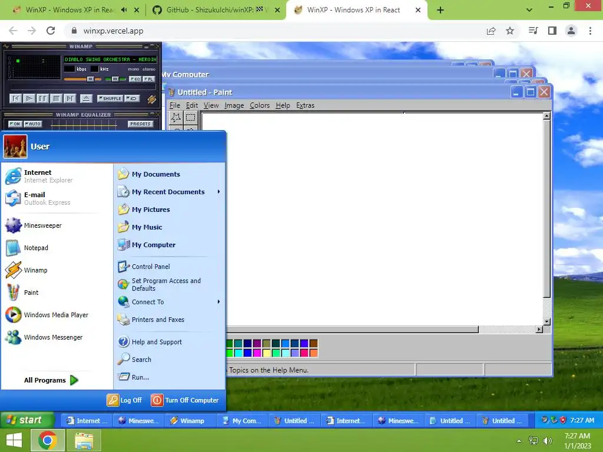Open a new Chrome tab
This screenshot has height=452, width=603.
[x=440, y=10]
